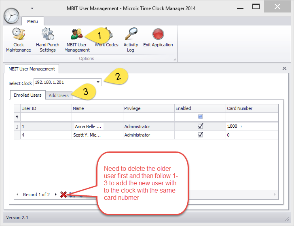Image resolution: width=294 pixels, height=226 pixels.
Task: Click the Options group dialog launcher
Action: pos(175,60)
